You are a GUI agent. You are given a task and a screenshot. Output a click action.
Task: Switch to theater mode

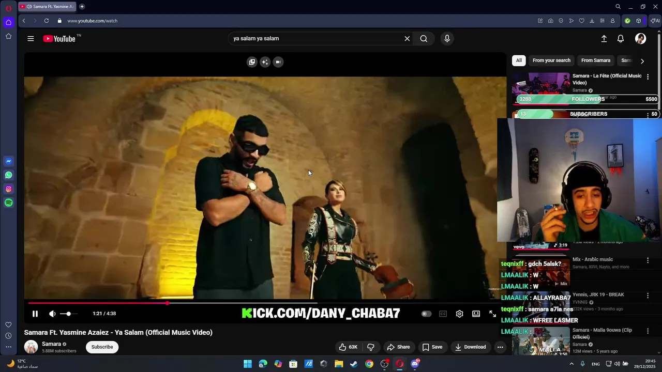[476, 314]
